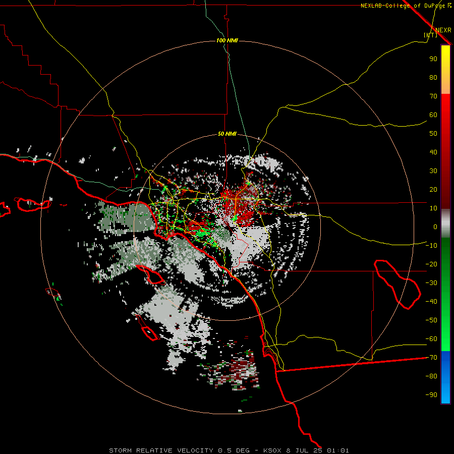This screenshot has height=454, width=454.
Task: Select the "20" value on velocity scale
Action: click(x=433, y=190)
